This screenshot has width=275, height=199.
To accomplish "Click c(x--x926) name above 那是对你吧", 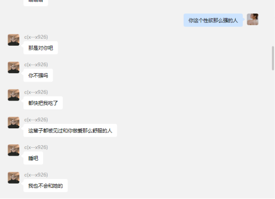I will [x=36, y=37].
